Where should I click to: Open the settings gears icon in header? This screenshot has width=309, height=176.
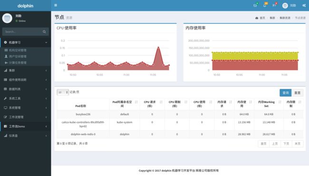tap(304, 6)
